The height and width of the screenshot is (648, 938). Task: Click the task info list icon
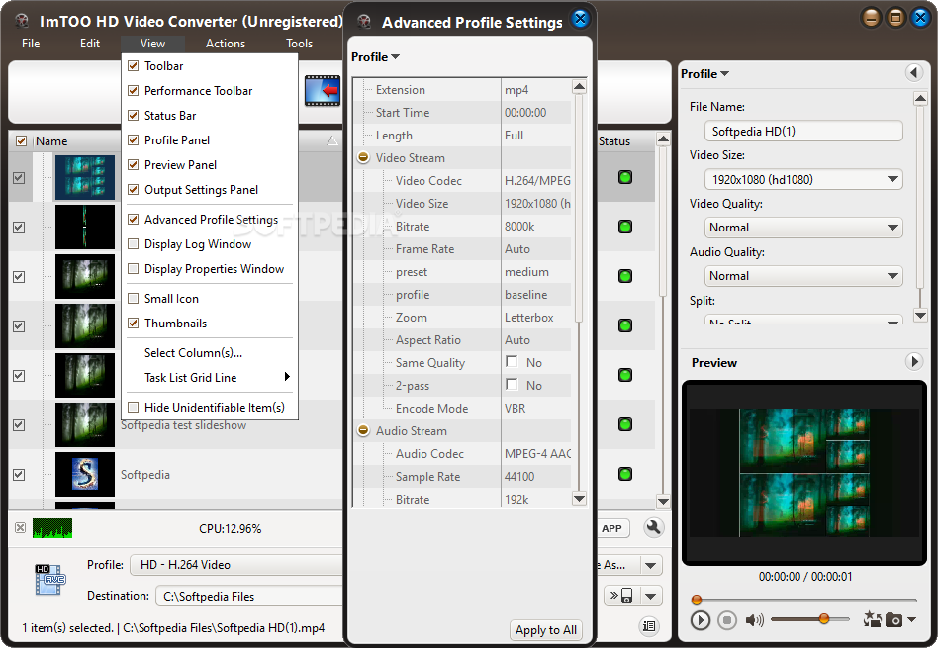pos(649,626)
